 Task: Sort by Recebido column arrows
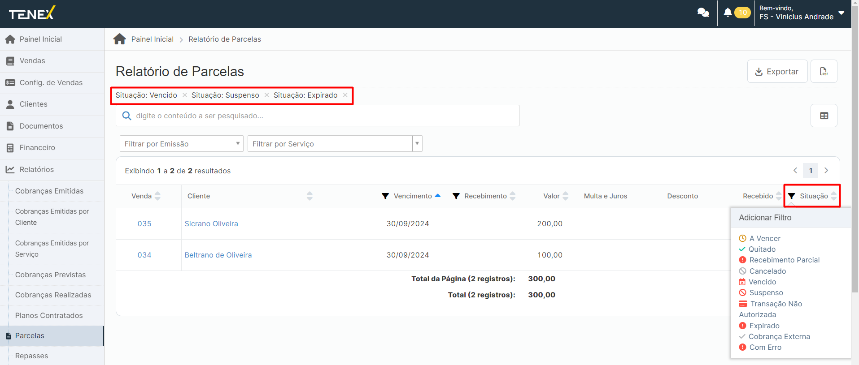pos(779,196)
